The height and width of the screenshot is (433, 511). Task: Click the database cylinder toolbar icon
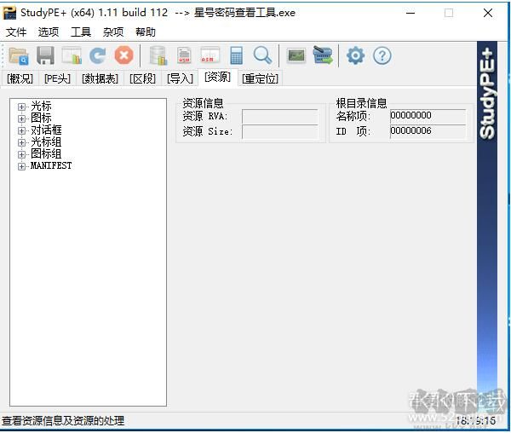[x=158, y=55]
